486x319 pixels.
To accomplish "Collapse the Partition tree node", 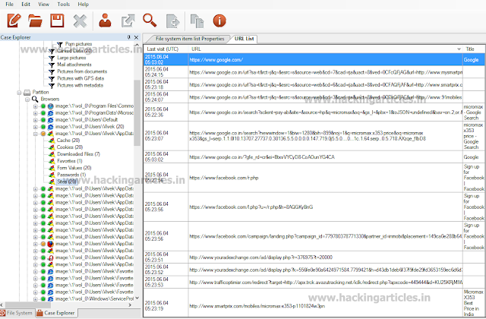I will coord(19,93).
